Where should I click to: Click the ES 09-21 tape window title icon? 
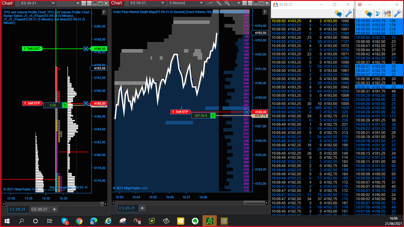275,5
